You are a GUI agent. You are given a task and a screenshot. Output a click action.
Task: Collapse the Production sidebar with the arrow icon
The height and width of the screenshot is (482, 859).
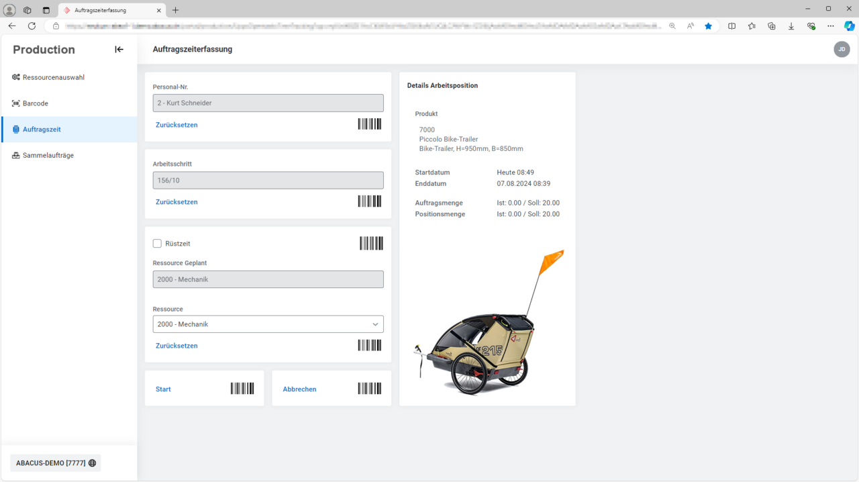pos(119,49)
